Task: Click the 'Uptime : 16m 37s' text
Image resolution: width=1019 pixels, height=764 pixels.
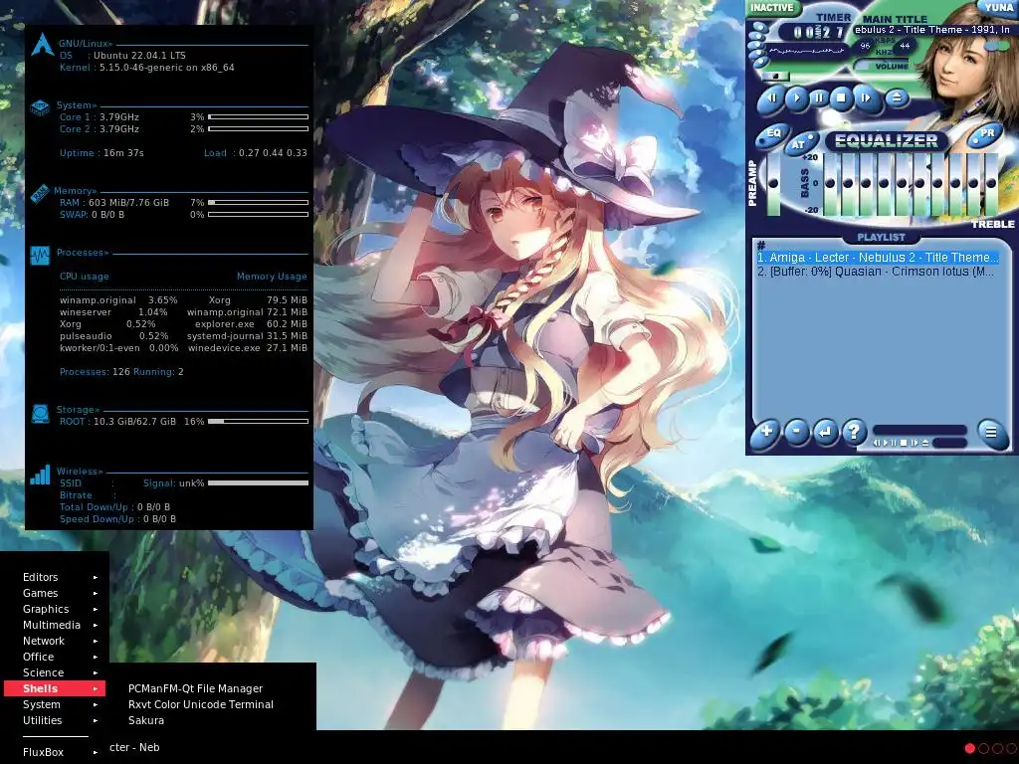Action: [x=102, y=153]
